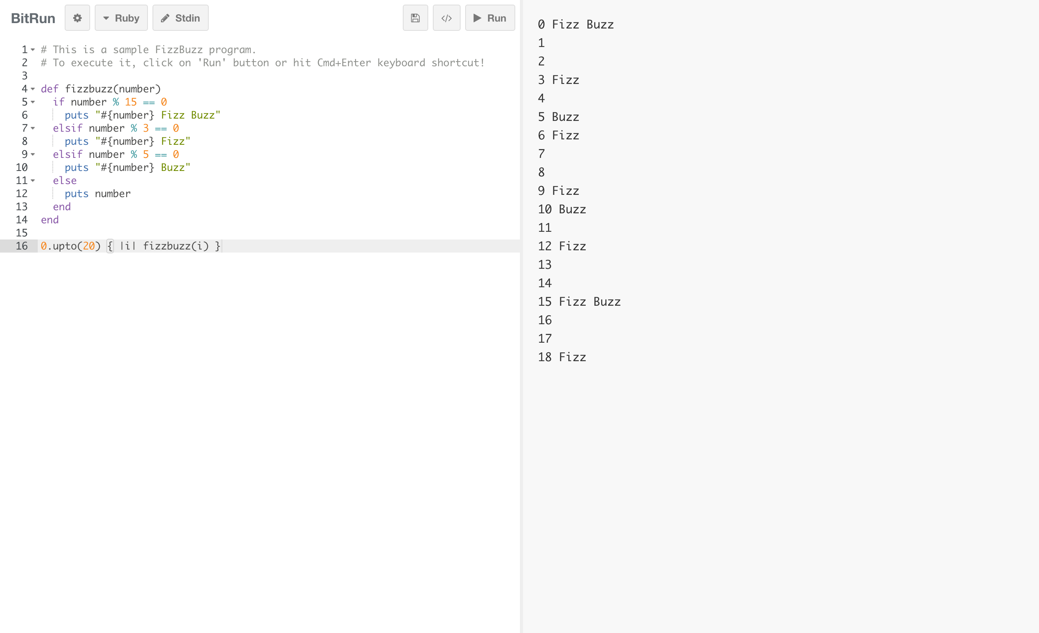This screenshot has height=633, width=1039.
Task: Click the embed code brackets icon
Action: (x=446, y=18)
